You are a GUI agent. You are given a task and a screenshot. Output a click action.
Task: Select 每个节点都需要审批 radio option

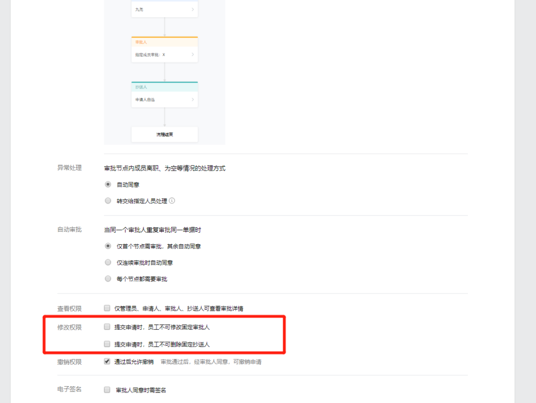point(108,279)
